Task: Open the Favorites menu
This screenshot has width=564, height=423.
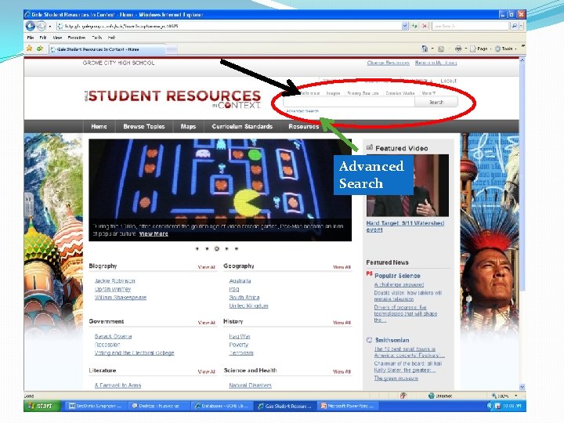Action: pyautogui.click(x=77, y=38)
